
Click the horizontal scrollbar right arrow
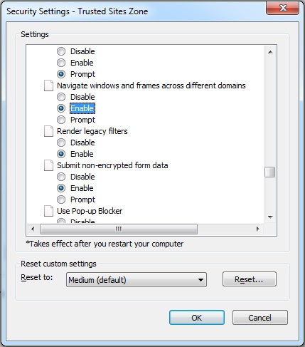coord(258,229)
